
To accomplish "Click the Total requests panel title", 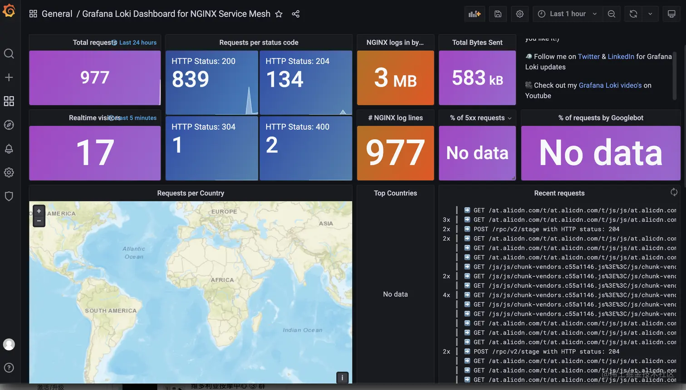I will (94, 43).
